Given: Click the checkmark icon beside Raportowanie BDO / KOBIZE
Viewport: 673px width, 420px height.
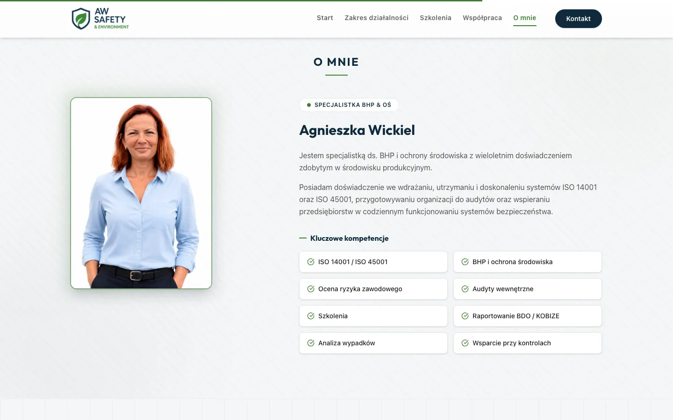Looking at the screenshot, I should coord(465,316).
